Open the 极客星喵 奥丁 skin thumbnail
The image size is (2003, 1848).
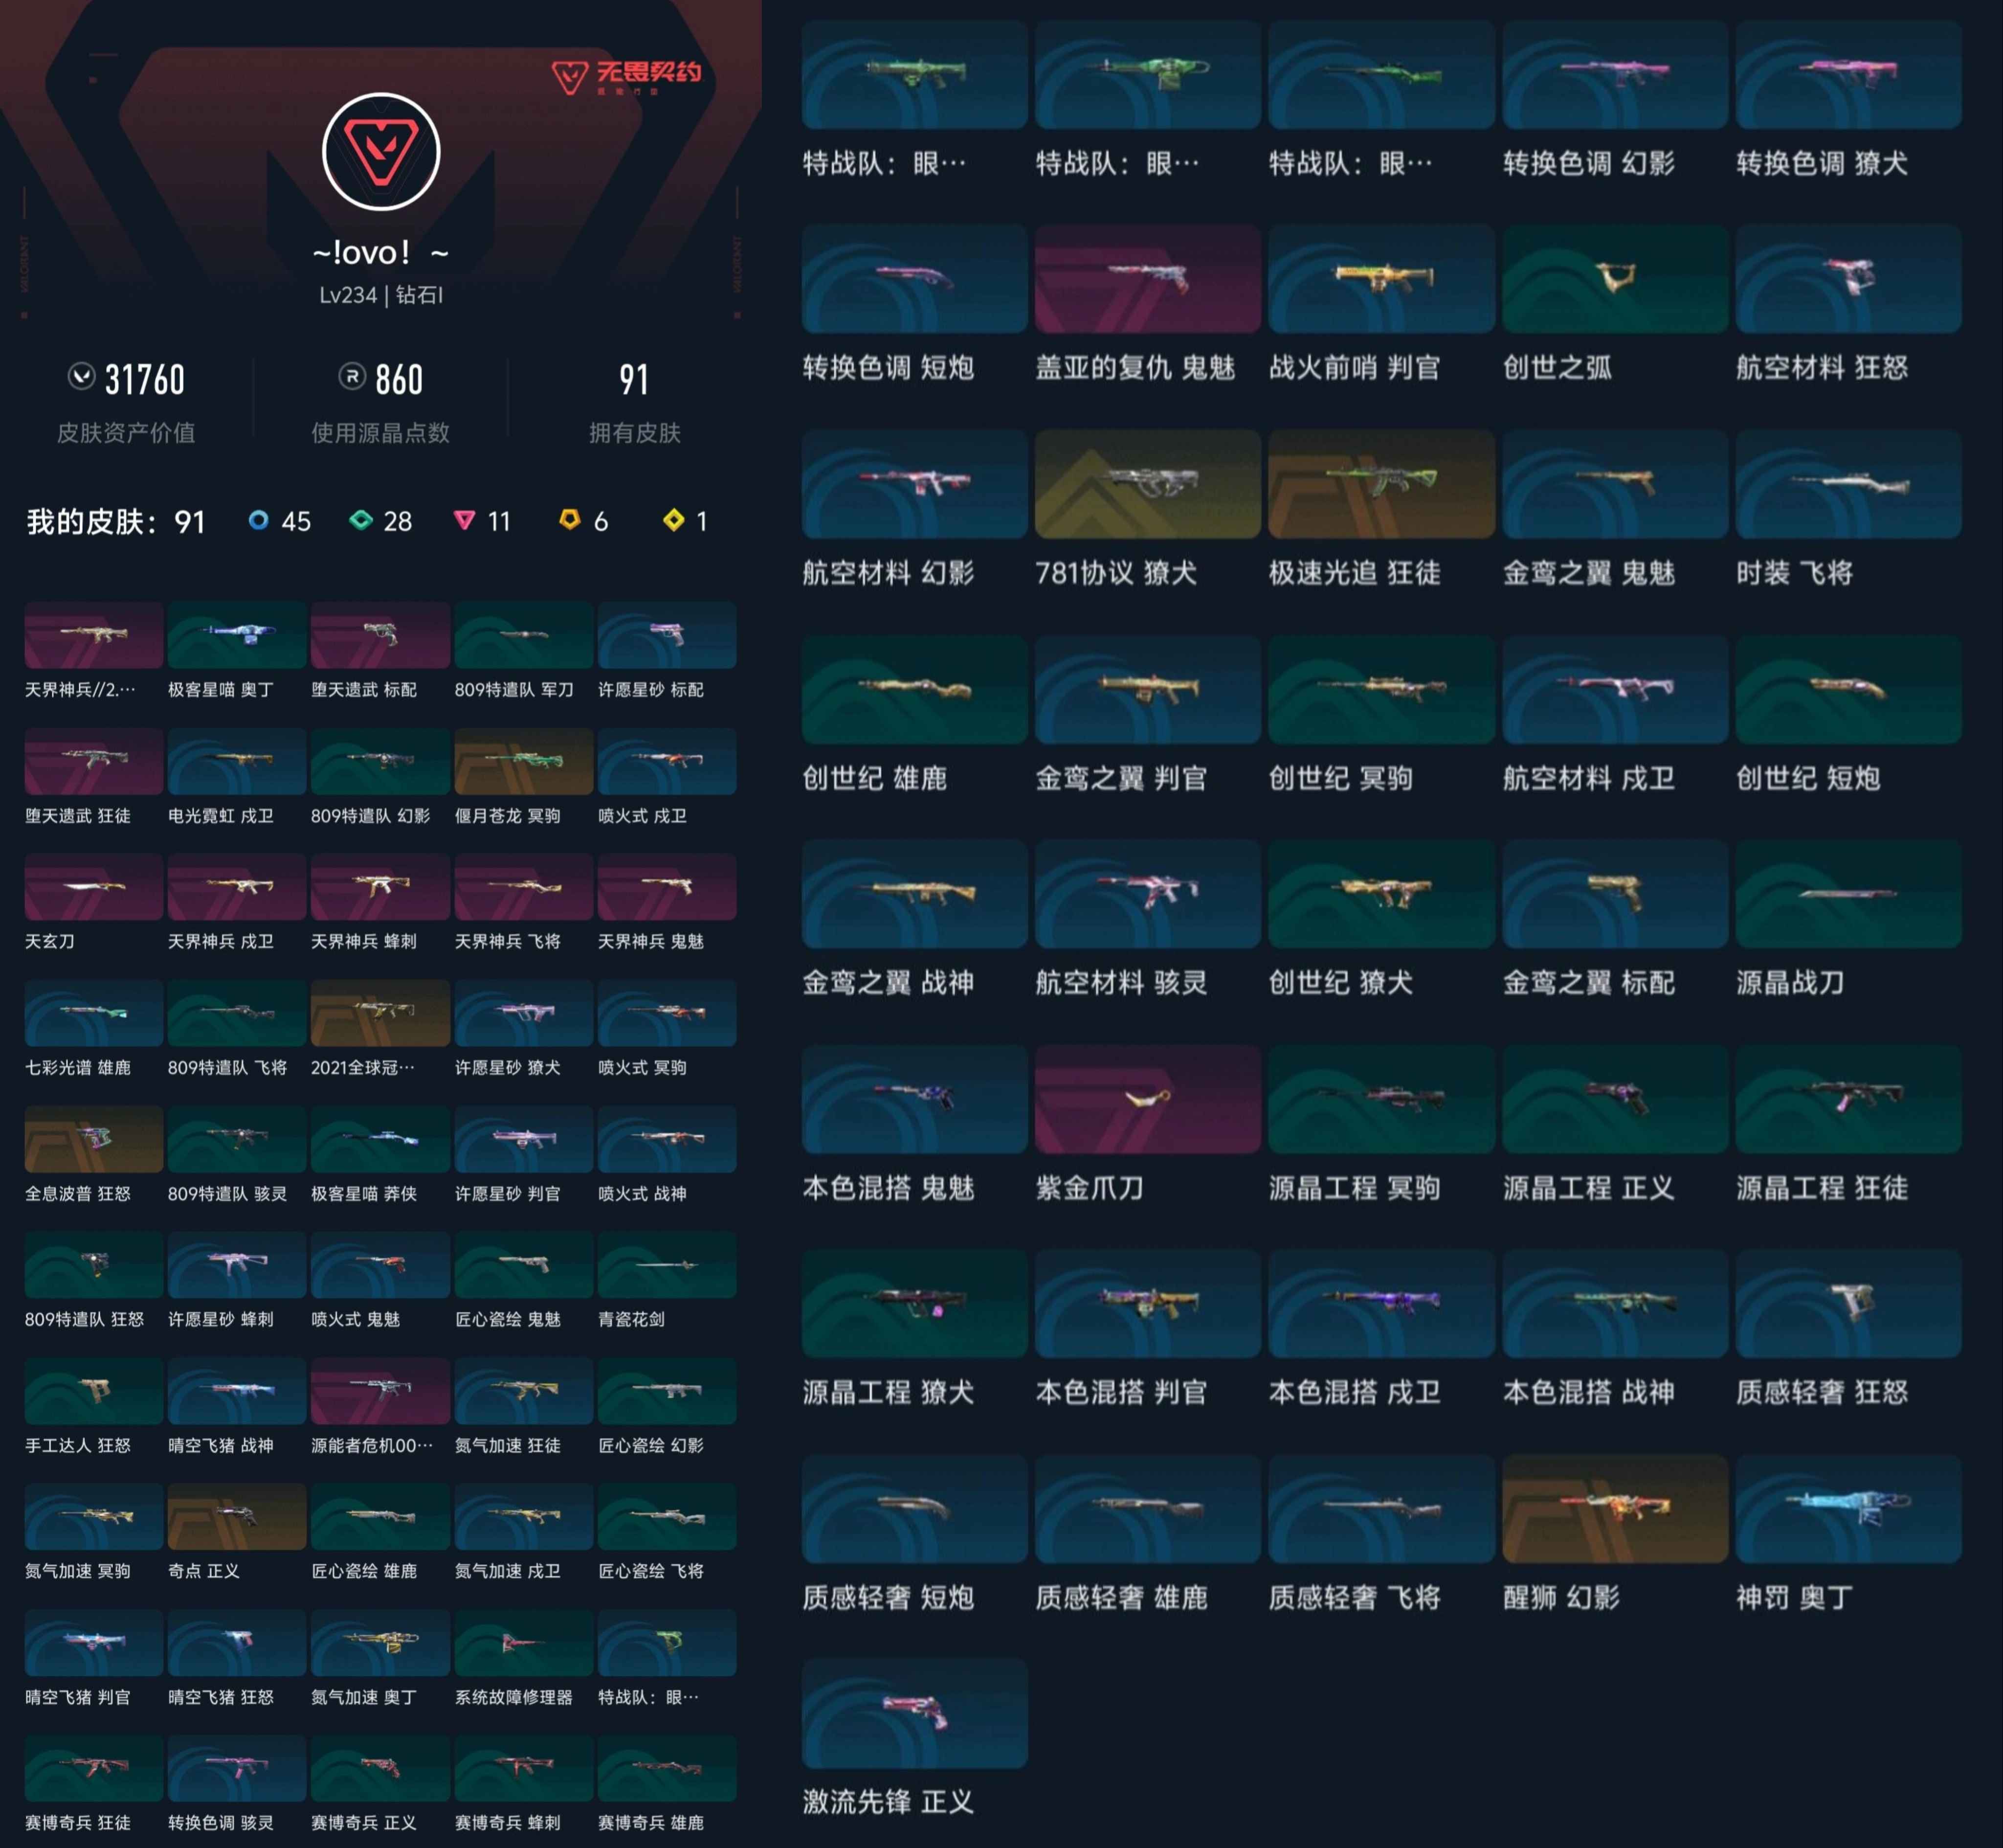click(x=237, y=635)
